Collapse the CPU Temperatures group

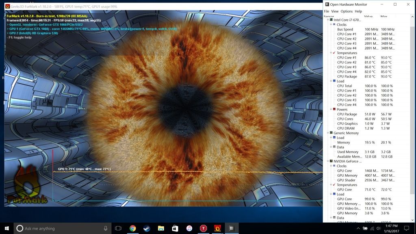tap(331, 53)
